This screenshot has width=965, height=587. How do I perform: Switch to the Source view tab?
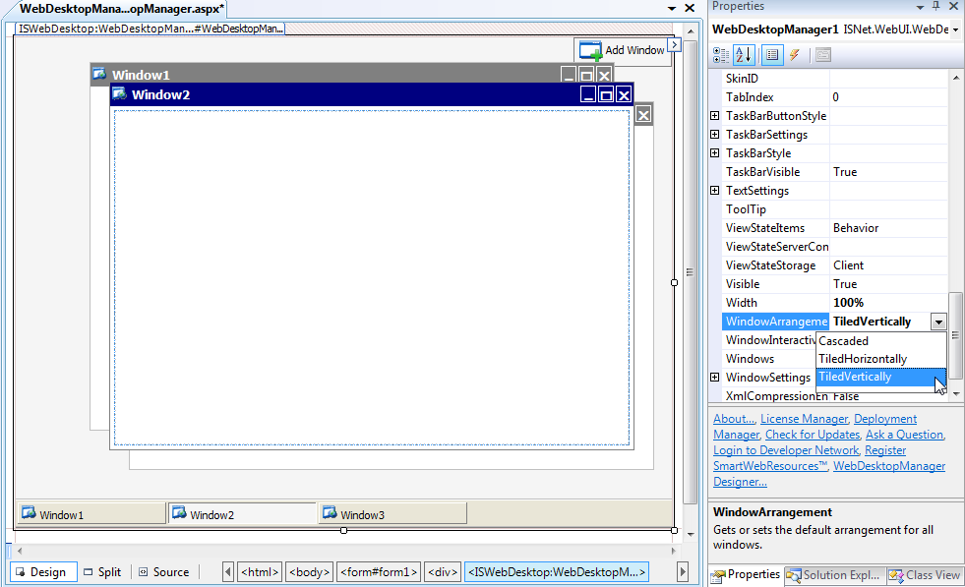pyautogui.click(x=162, y=572)
